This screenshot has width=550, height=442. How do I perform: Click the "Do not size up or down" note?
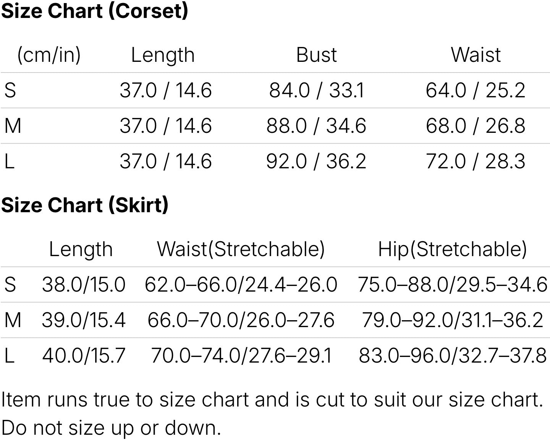pyautogui.click(x=111, y=428)
